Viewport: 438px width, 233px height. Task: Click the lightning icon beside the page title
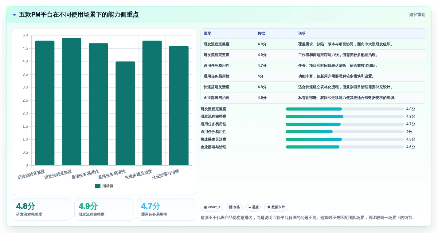(14, 15)
